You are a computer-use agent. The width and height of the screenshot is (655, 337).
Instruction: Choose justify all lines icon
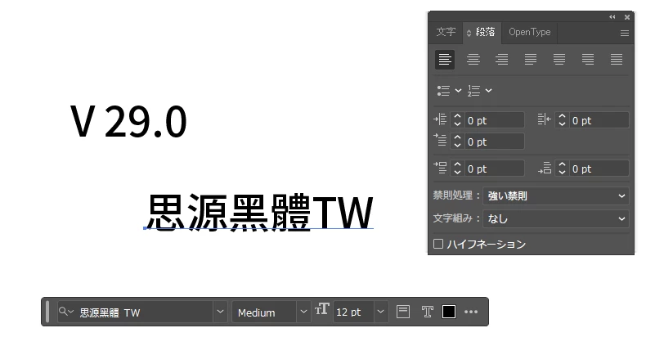(617, 59)
